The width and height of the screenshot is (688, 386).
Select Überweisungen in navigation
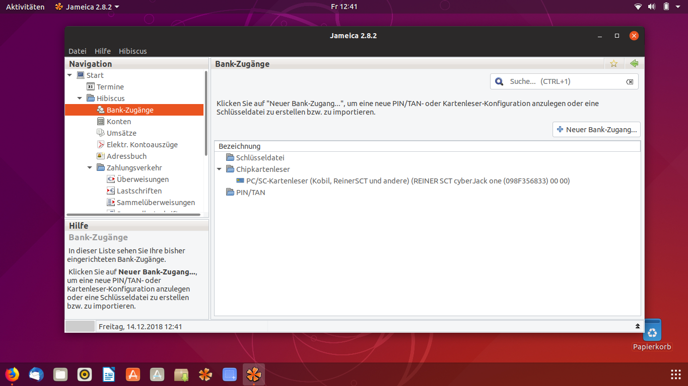[143, 179]
